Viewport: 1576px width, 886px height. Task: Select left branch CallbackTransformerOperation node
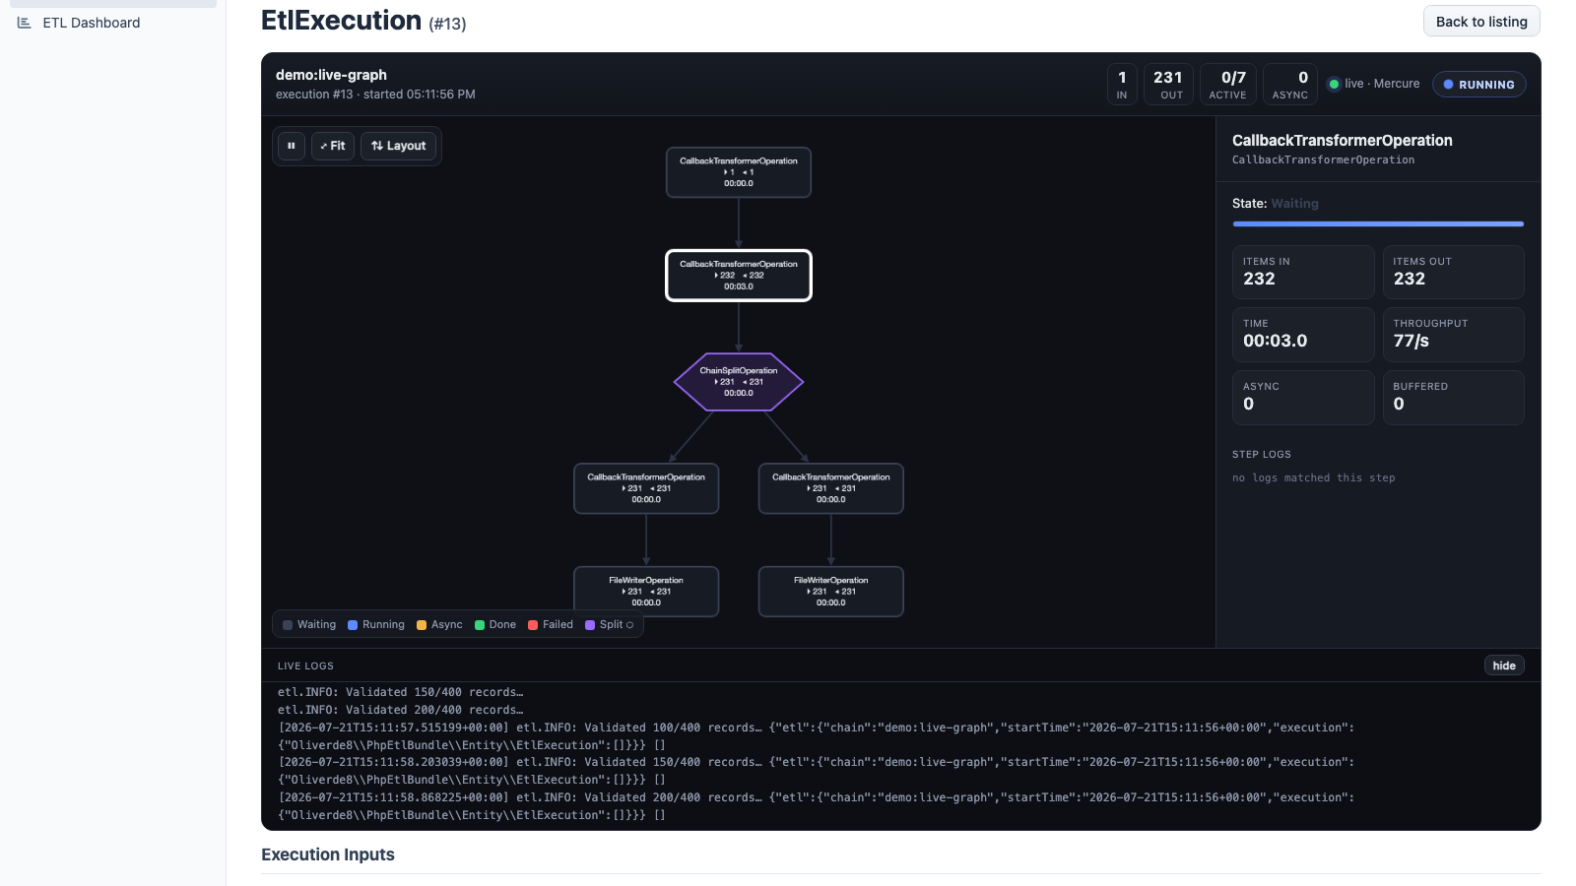pyautogui.click(x=646, y=488)
